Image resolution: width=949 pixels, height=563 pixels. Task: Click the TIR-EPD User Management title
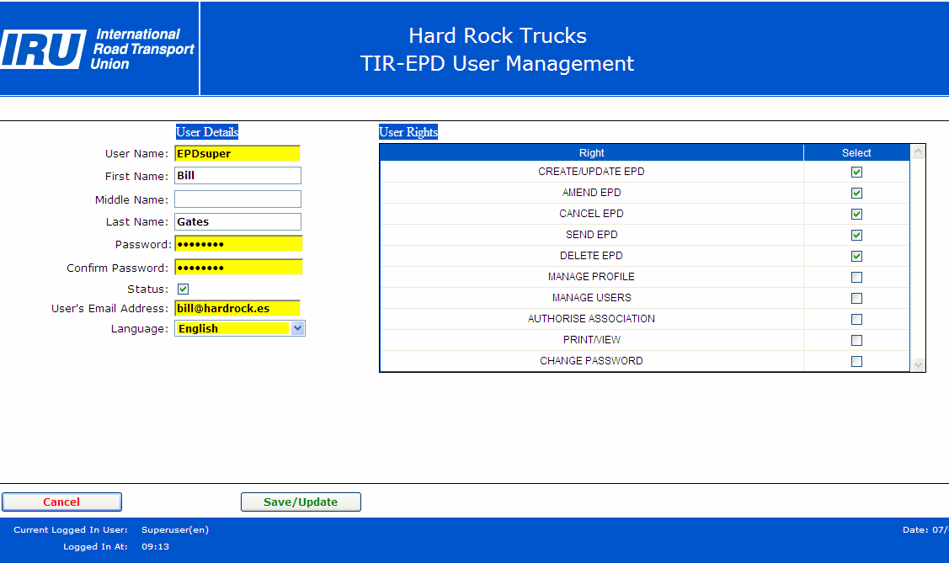click(498, 63)
